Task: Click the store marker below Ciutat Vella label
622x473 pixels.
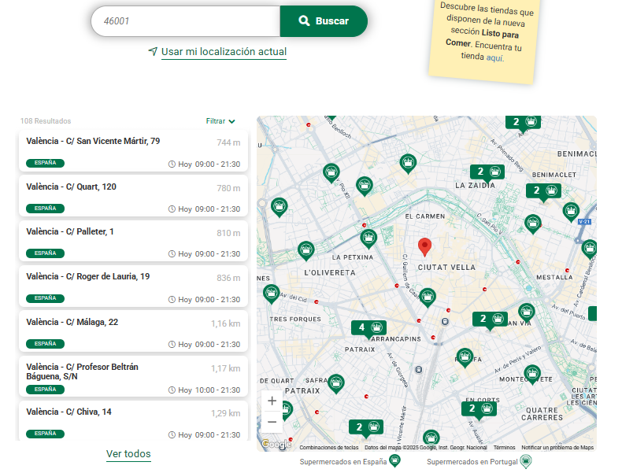Action: click(428, 297)
